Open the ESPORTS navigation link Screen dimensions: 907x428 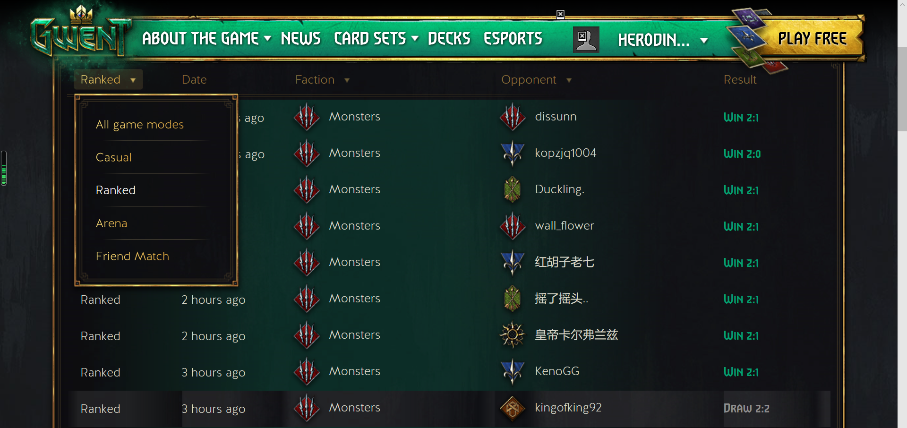(513, 39)
